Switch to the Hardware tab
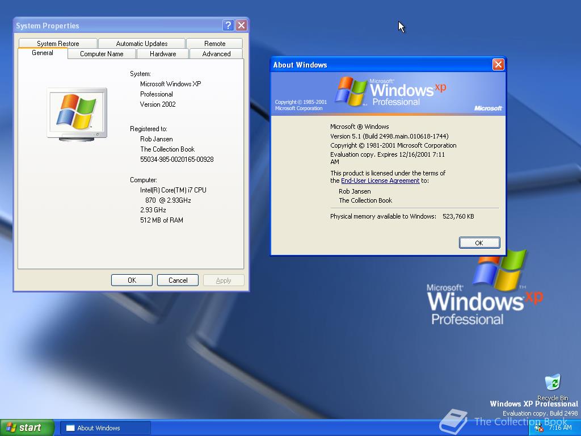 click(163, 54)
